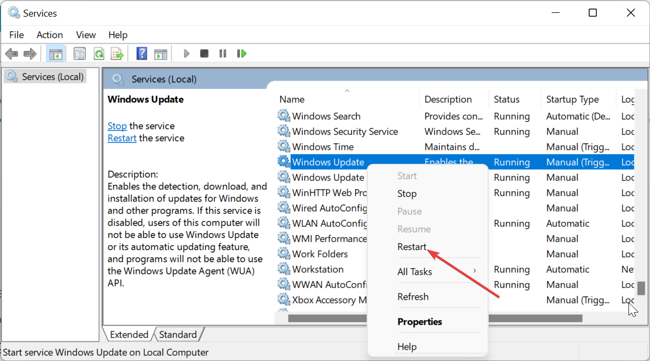Click the Stop the service link
The image size is (650, 361).
coord(117,126)
